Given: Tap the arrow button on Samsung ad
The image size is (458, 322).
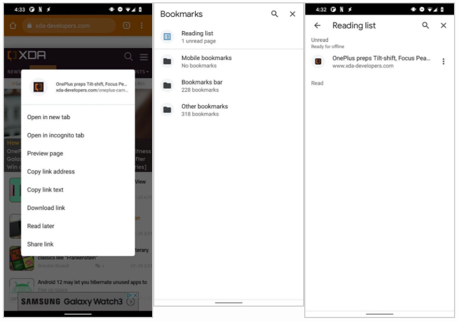Looking at the screenshot, I should pyautogui.click(x=131, y=302).
